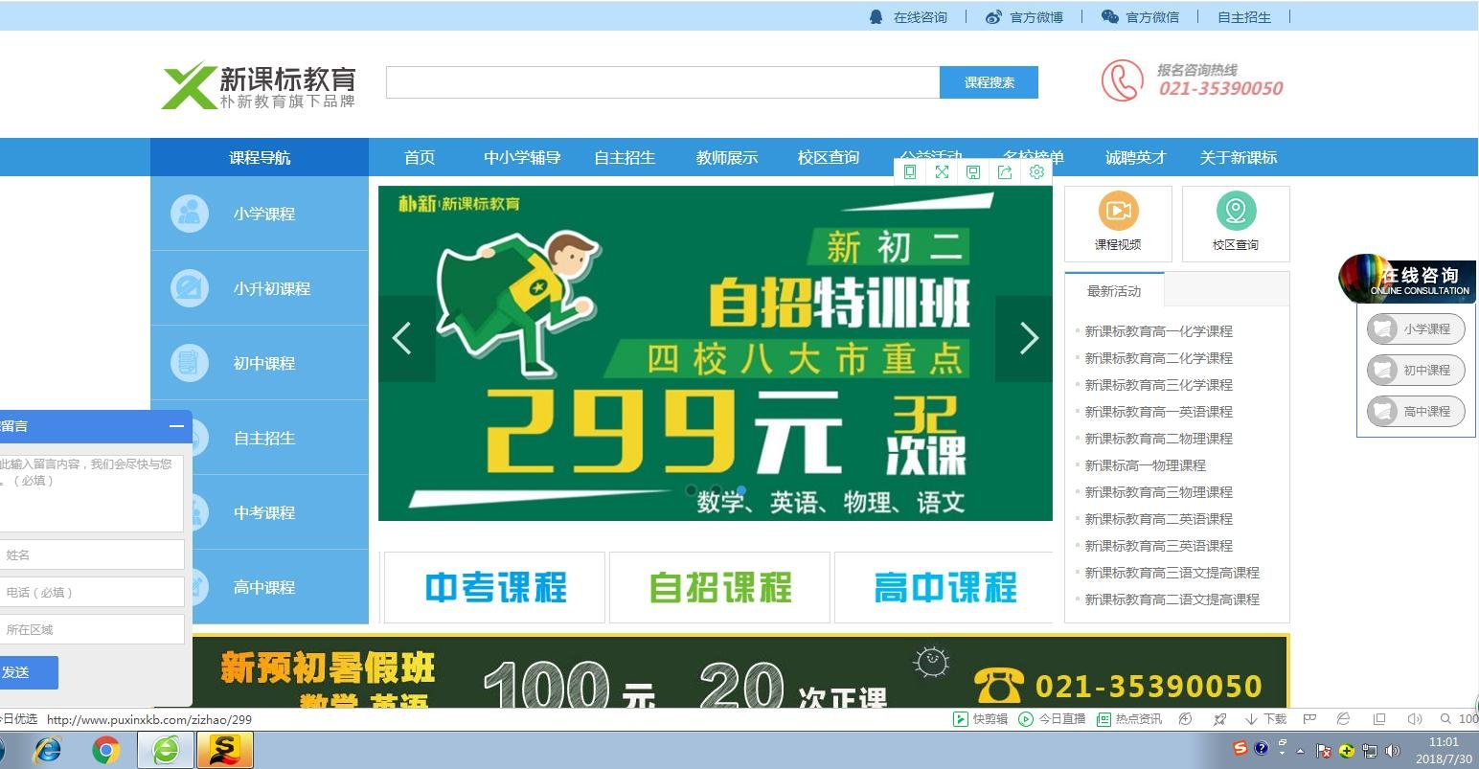Expand the banner to fullscreen with the arrows icon

pos(942,171)
